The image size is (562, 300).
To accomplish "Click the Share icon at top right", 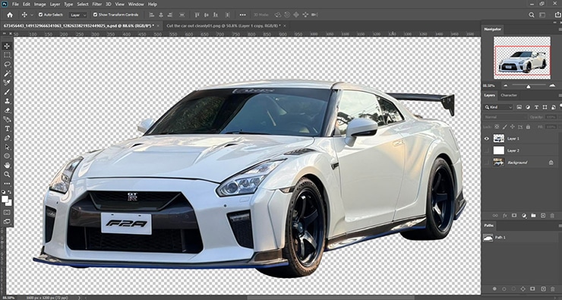I will click(557, 14).
